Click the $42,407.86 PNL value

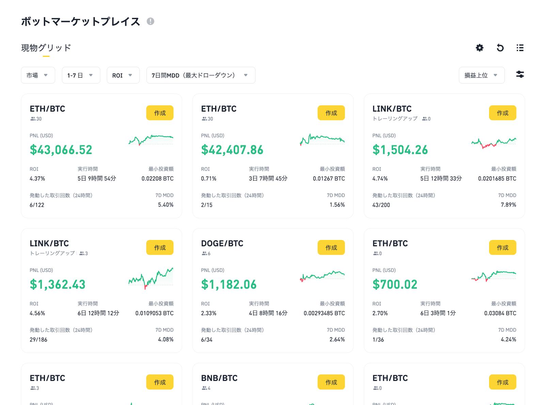tap(232, 150)
